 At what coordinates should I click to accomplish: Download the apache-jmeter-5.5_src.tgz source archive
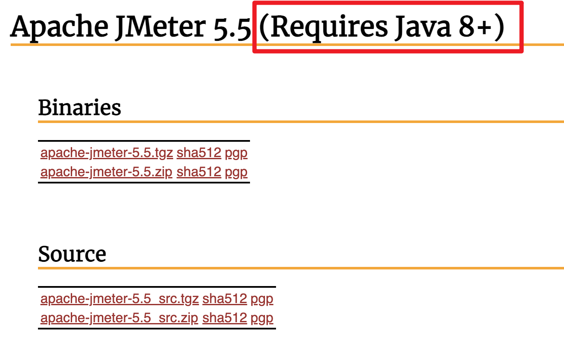click(x=119, y=299)
